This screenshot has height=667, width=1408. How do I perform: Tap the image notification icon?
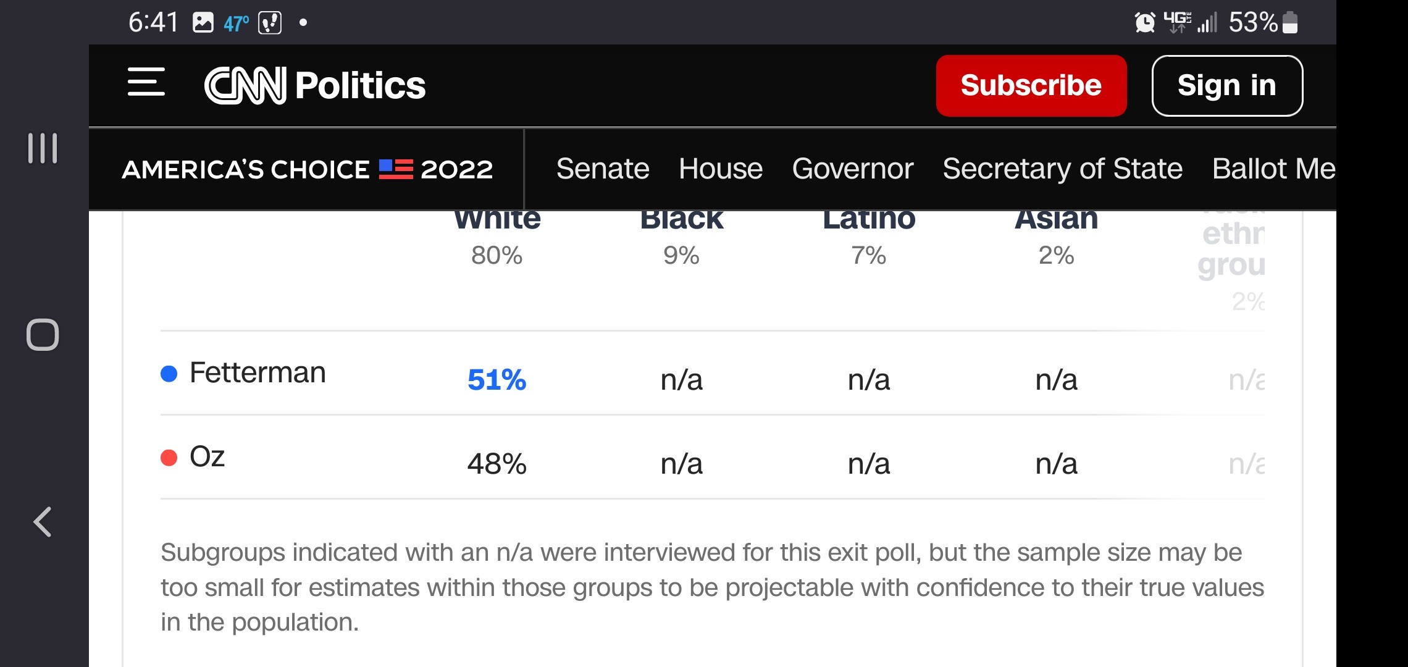pos(203,23)
